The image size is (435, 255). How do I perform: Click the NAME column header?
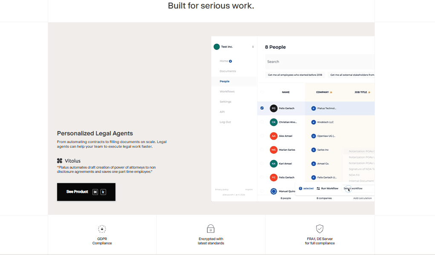[x=285, y=92]
